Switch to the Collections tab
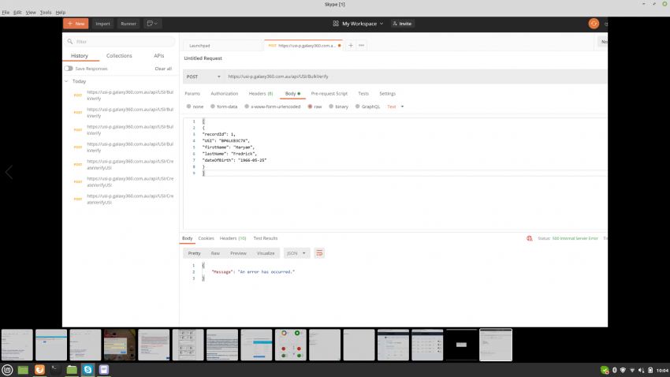Screen dimensions: 670x377 [x=119, y=56]
